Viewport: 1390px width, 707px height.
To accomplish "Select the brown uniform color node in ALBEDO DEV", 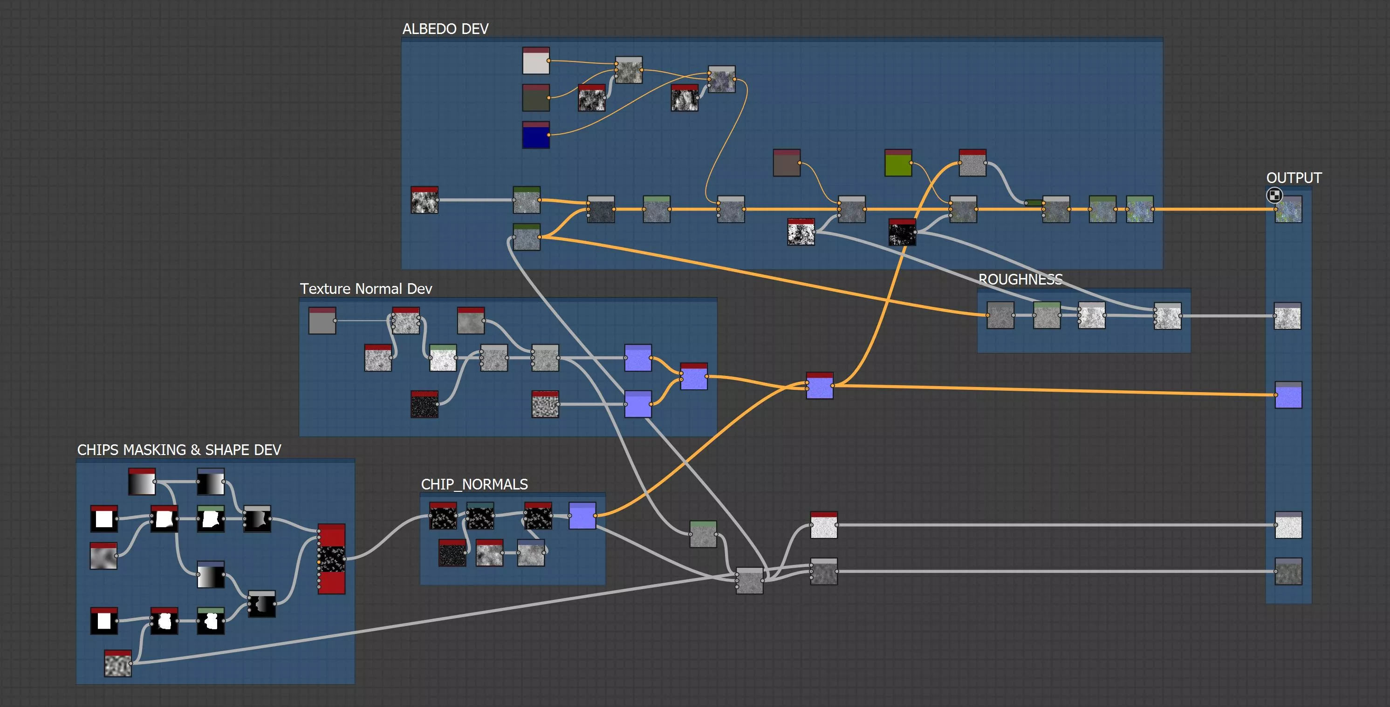I will (786, 163).
